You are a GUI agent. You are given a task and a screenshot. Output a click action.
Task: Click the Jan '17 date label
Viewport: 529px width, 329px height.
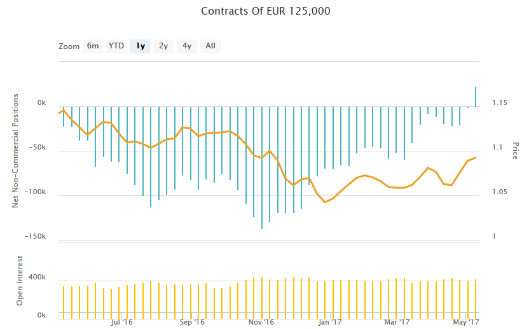[330, 323]
